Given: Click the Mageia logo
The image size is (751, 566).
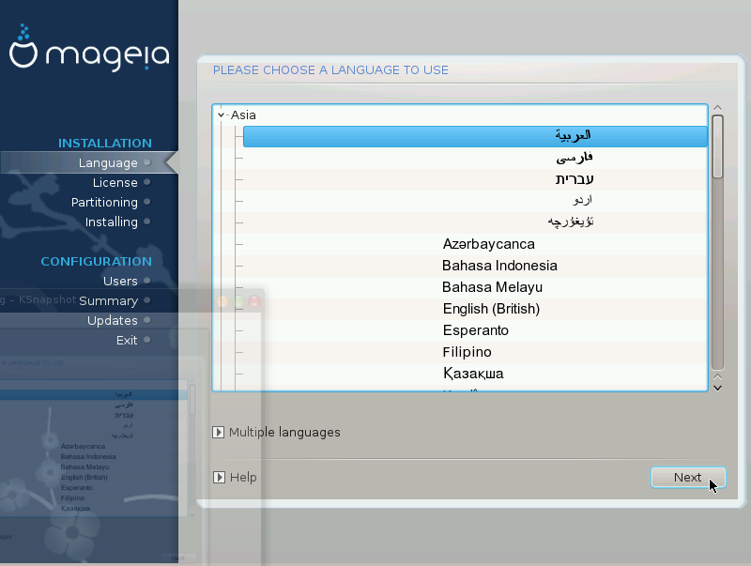Looking at the screenshot, I should coord(89,48).
